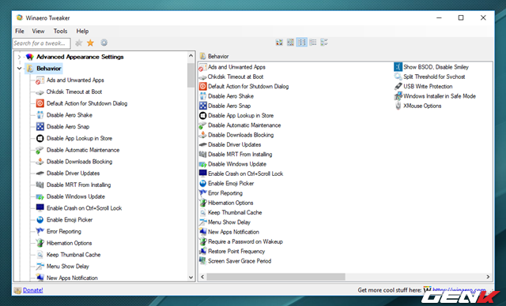
Task: Open the winaero.com link in status bar
Action: 459,290
